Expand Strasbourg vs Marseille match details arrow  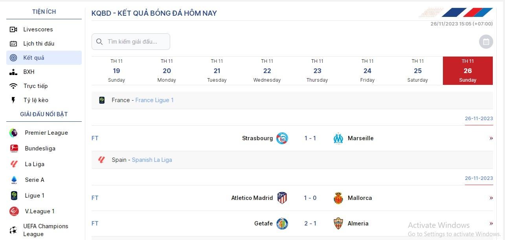click(491, 138)
